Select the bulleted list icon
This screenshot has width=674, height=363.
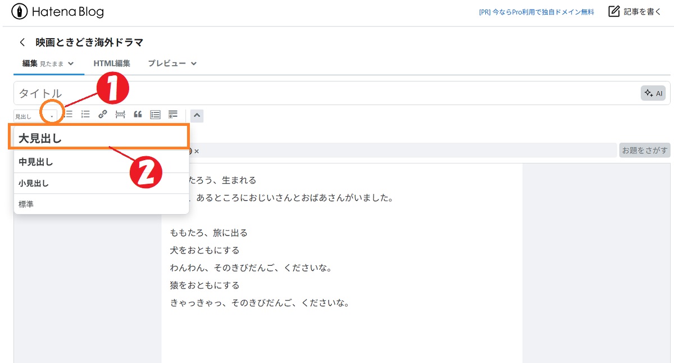(x=69, y=114)
